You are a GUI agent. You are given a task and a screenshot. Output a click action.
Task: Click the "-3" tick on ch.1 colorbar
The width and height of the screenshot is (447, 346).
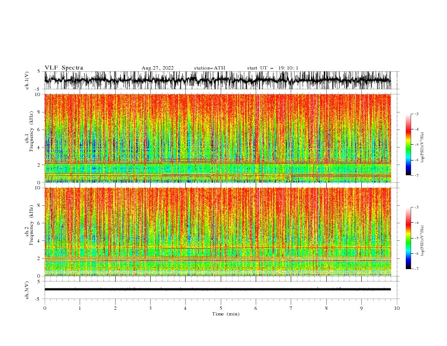416,114
